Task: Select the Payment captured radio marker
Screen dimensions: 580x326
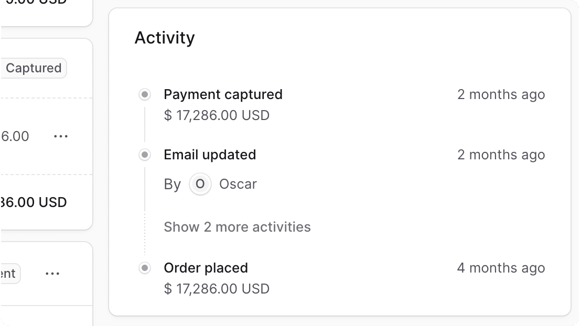Action: (x=144, y=94)
